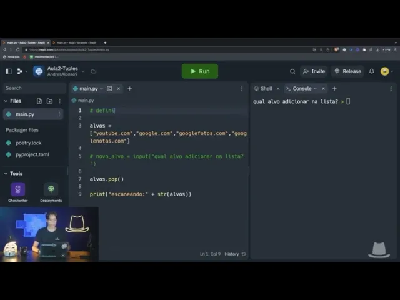Image resolution: width=400 pixels, height=300 pixels.
Task: Switch to the Console tab
Action: tap(299, 89)
